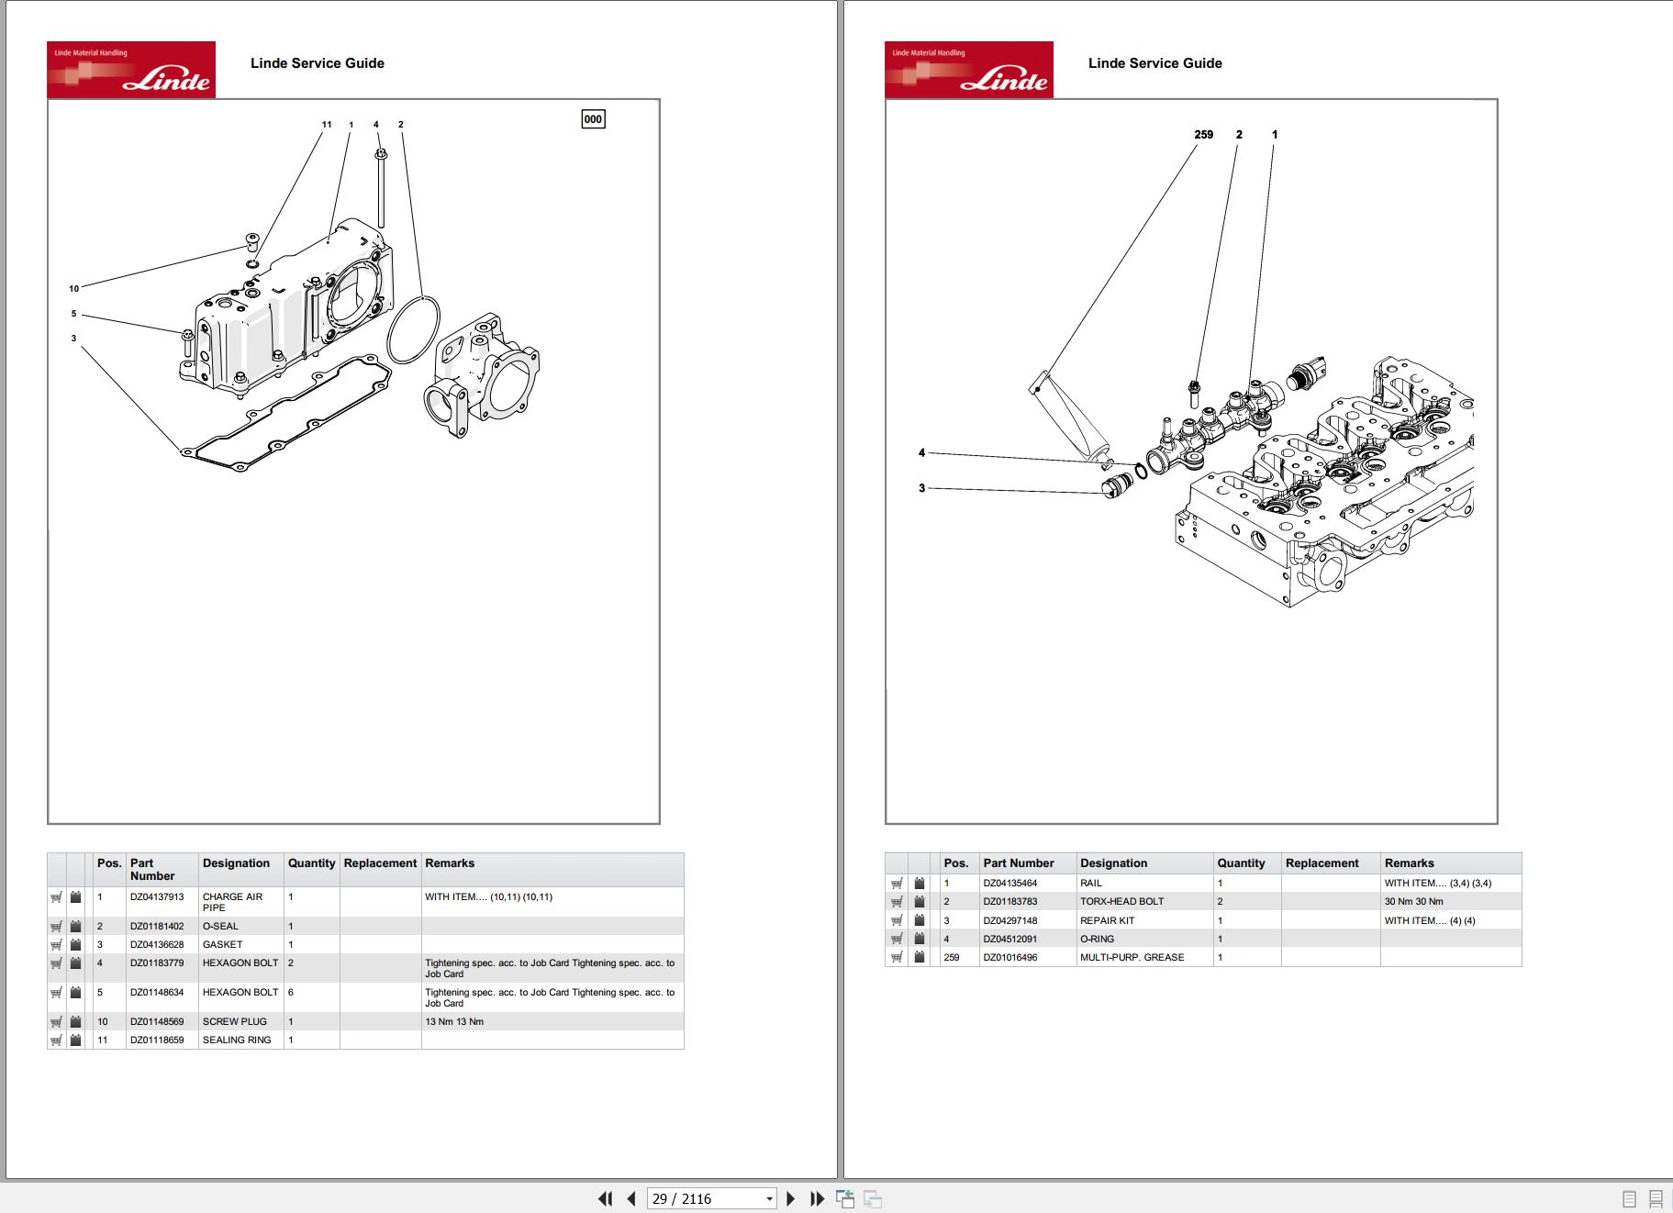1673x1213 pixels.
Task: Select part number DZ01148569
Action: 157,1022
